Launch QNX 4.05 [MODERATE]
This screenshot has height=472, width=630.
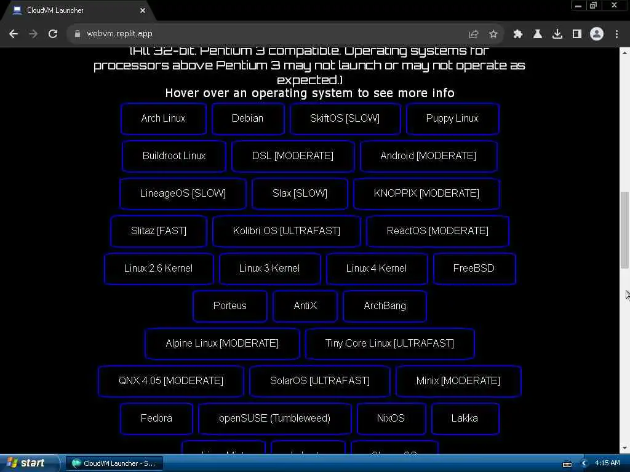coord(171,381)
